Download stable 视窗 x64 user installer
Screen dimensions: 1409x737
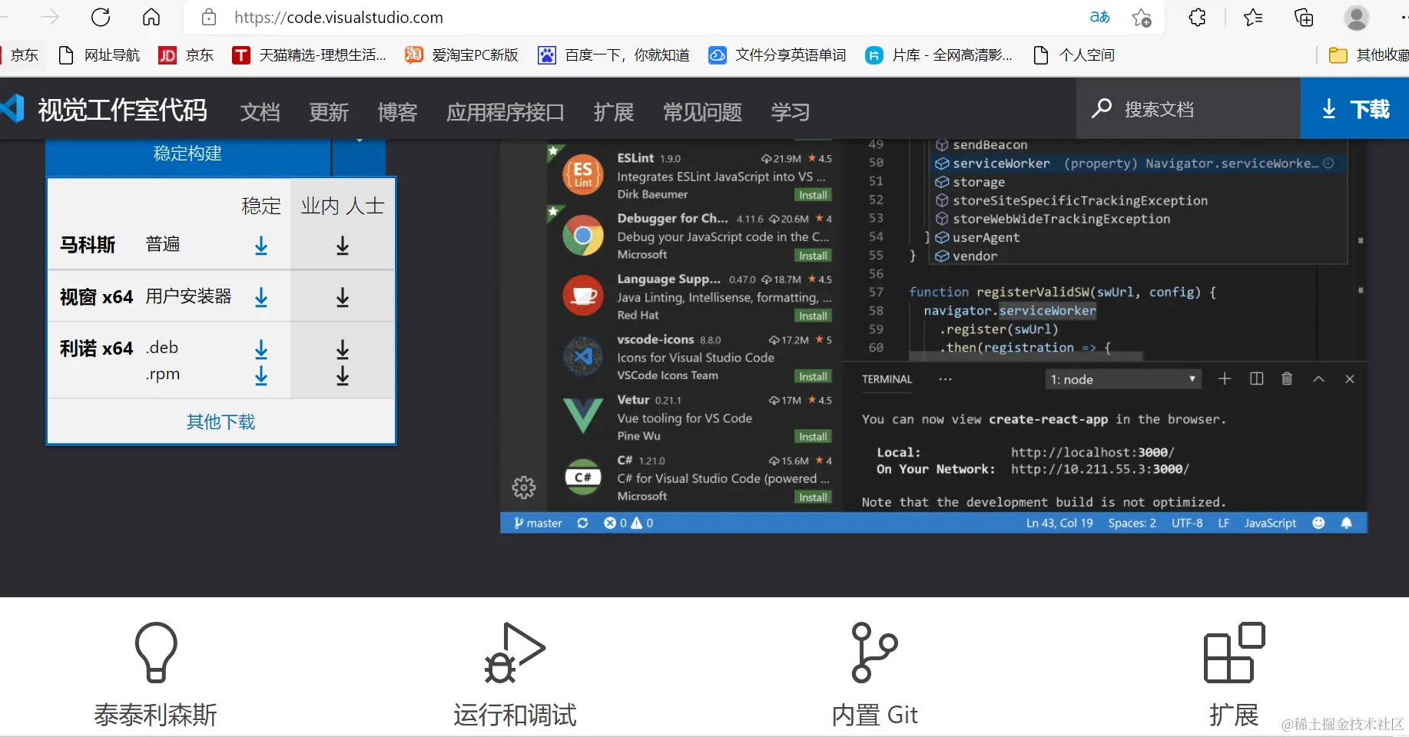[261, 297]
